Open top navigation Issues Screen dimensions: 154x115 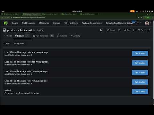(x=15, y=23)
